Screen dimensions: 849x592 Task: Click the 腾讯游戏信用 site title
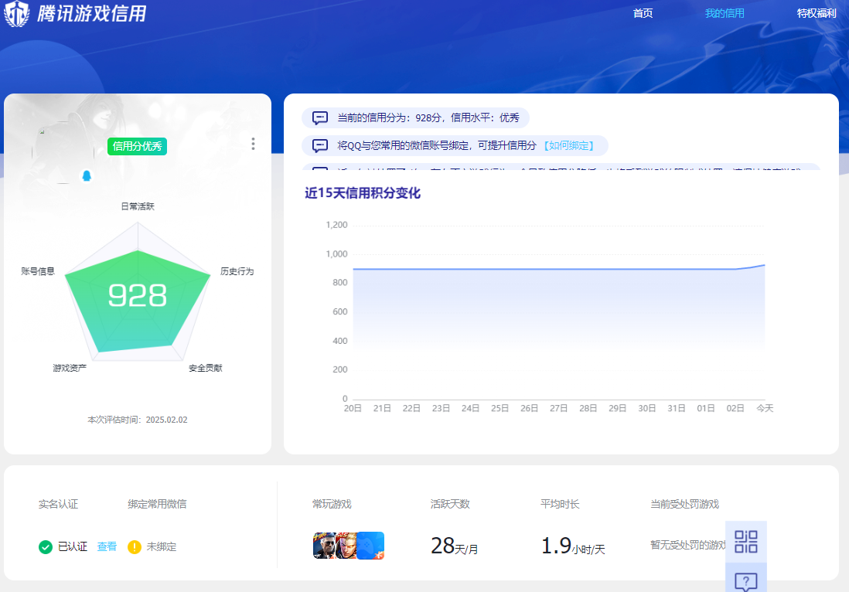pos(91,13)
